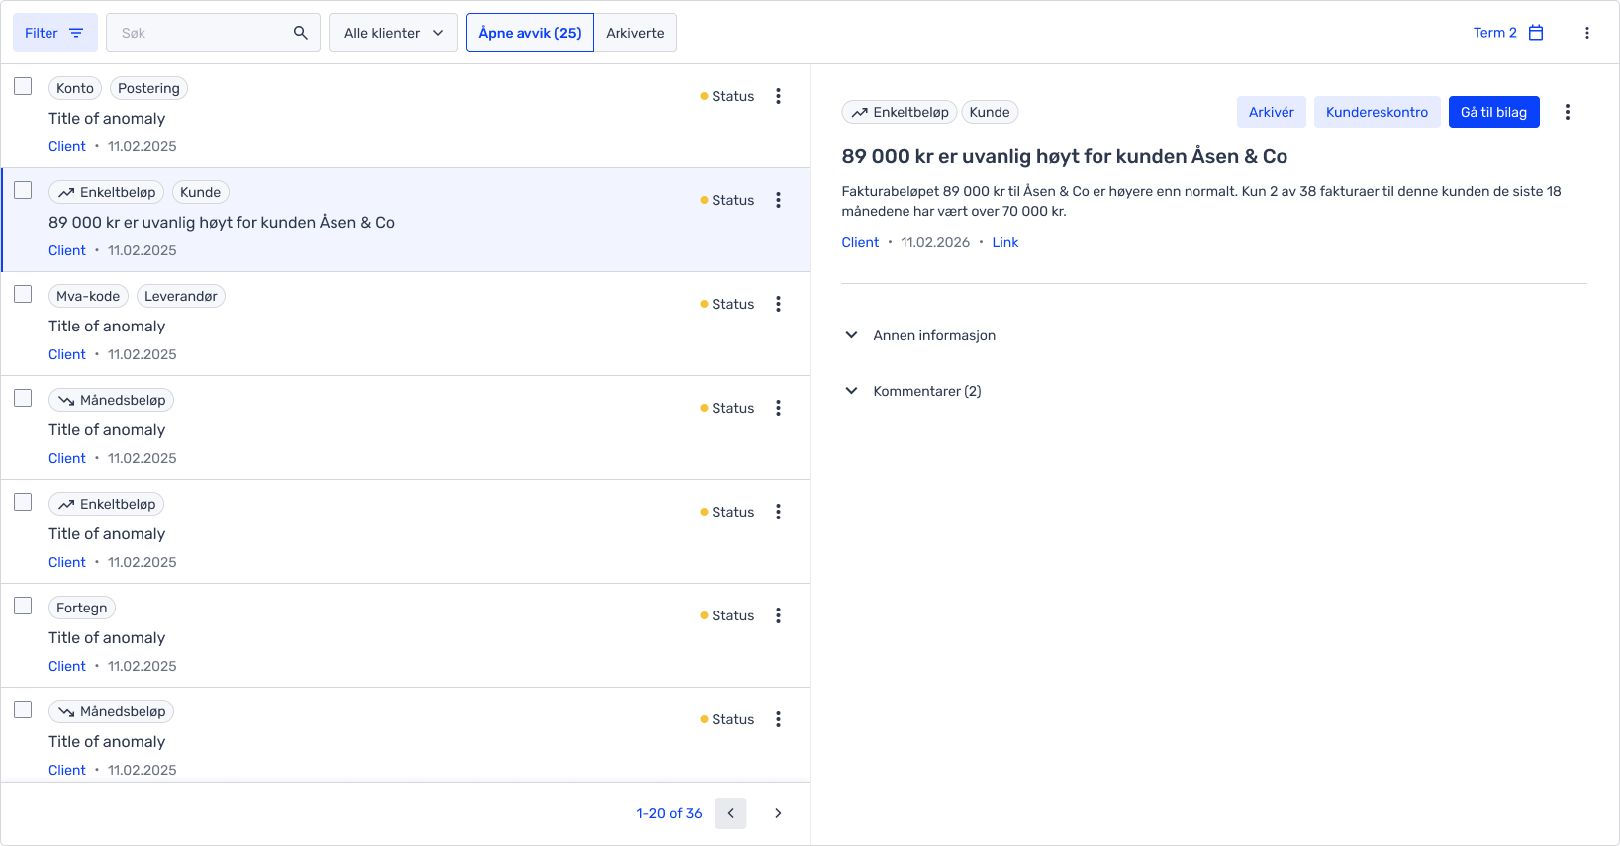Click Kunde chip in detail panel

990,112
